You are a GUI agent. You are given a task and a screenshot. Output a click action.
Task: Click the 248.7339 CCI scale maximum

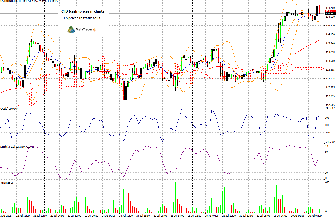[x=330, y=108]
